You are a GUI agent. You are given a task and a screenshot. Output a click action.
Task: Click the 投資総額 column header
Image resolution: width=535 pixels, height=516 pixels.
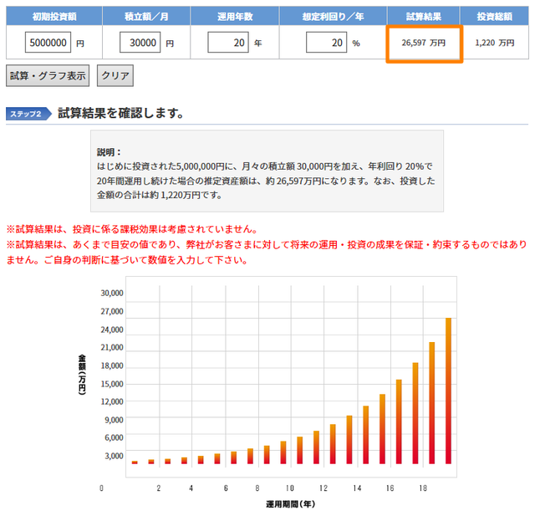tap(494, 16)
